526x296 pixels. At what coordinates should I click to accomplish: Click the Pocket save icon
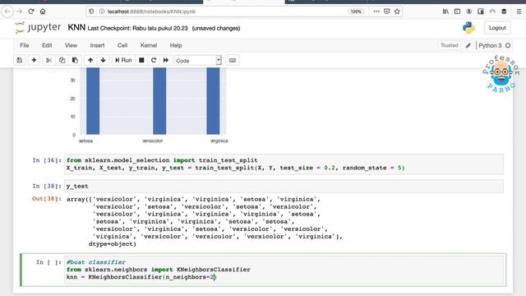pos(387,12)
